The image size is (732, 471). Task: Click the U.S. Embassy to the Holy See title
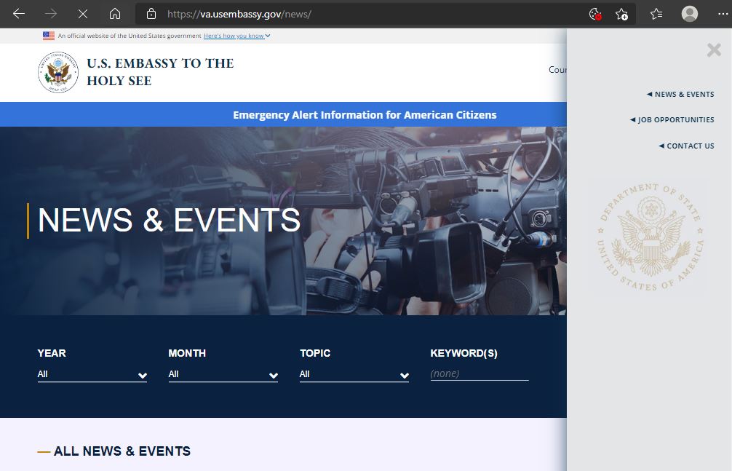160,72
